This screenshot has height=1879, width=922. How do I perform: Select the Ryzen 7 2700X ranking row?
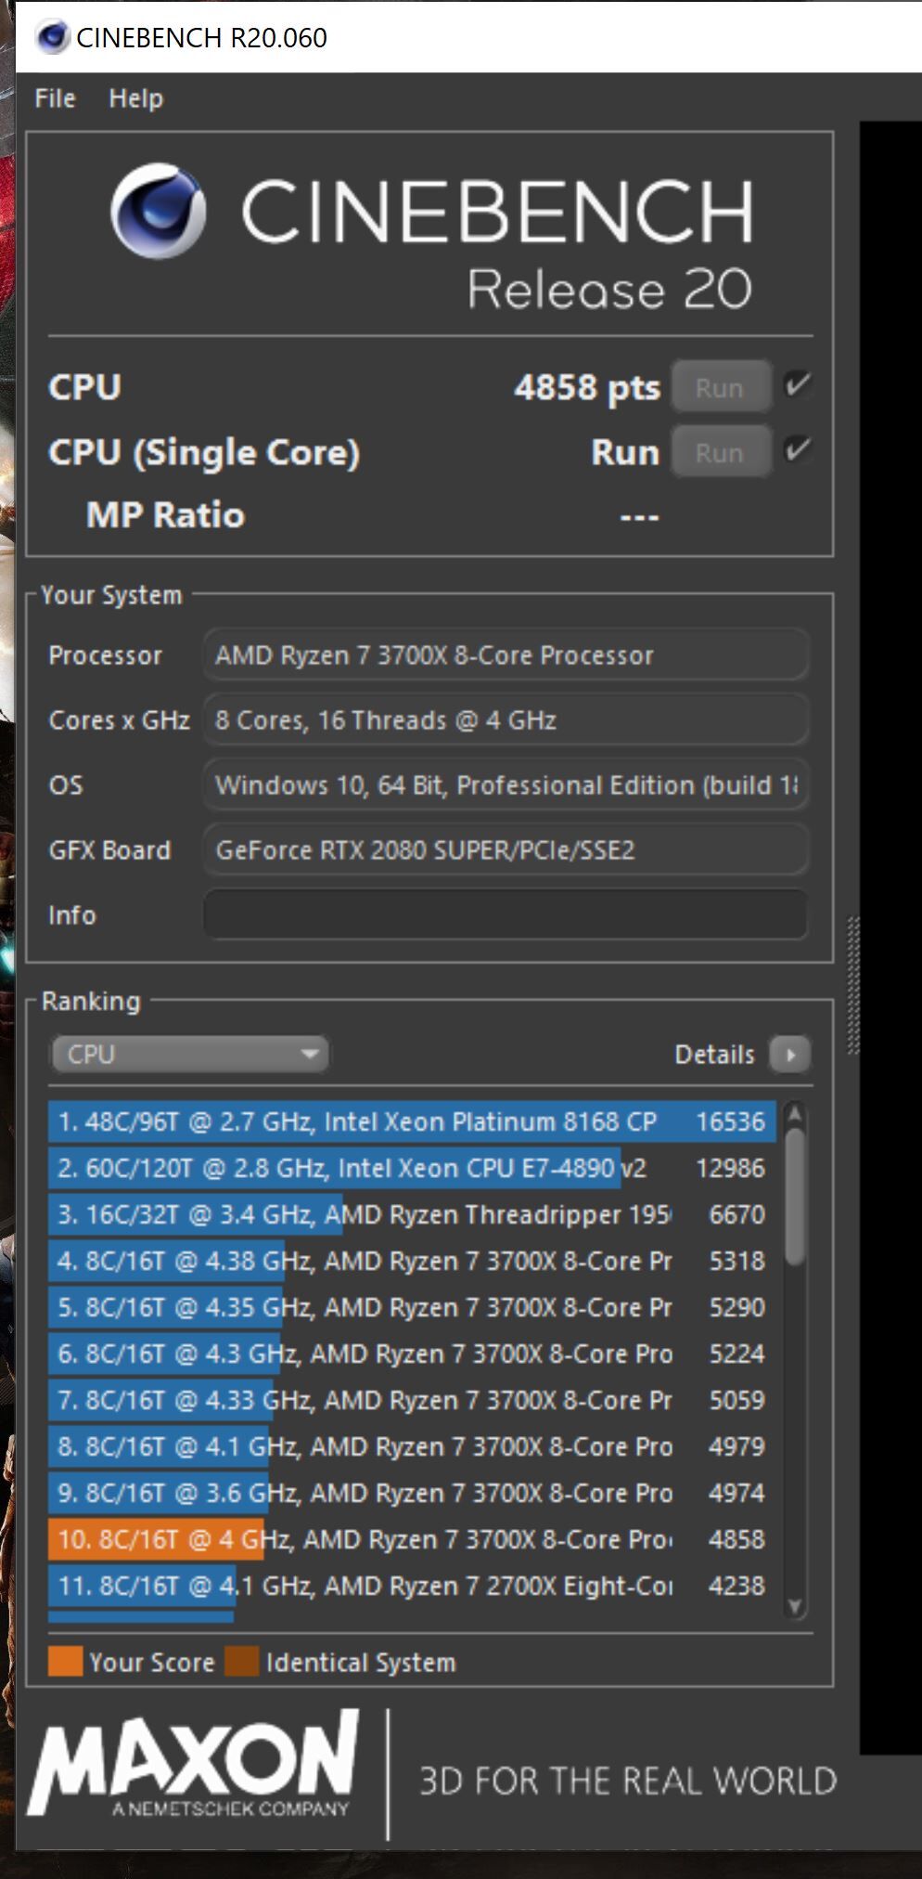(x=413, y=1586)
